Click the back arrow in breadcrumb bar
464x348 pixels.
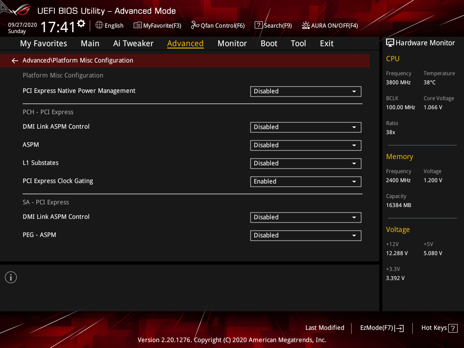point(15,61)
